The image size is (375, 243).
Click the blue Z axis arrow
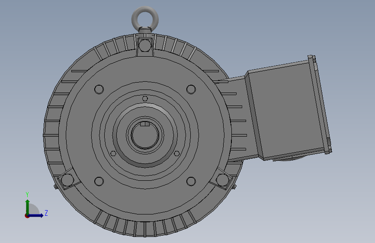coord(36,215)
